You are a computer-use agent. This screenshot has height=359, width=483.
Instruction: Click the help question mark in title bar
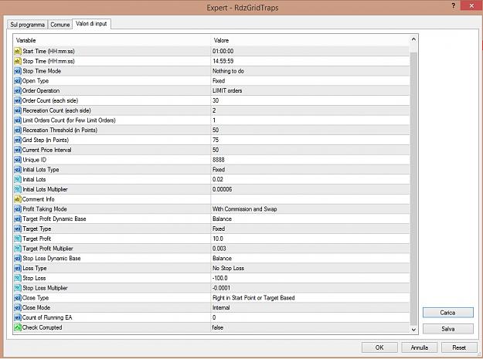coord(453,5)
